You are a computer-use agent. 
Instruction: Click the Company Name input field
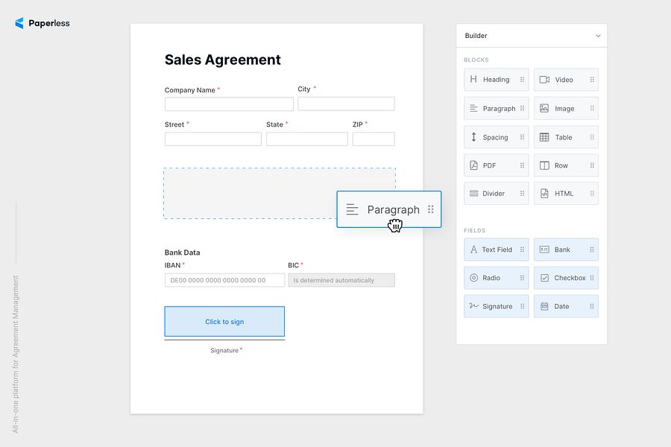pyautogui.click(x=229, y=104)
